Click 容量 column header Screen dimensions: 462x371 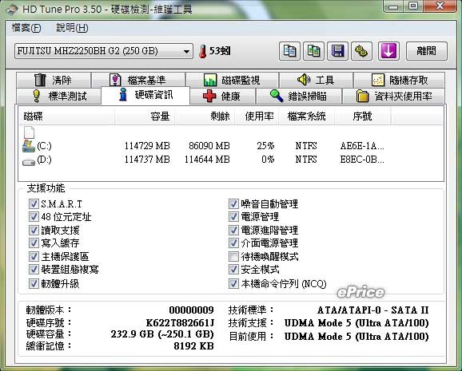click(145, 116)
